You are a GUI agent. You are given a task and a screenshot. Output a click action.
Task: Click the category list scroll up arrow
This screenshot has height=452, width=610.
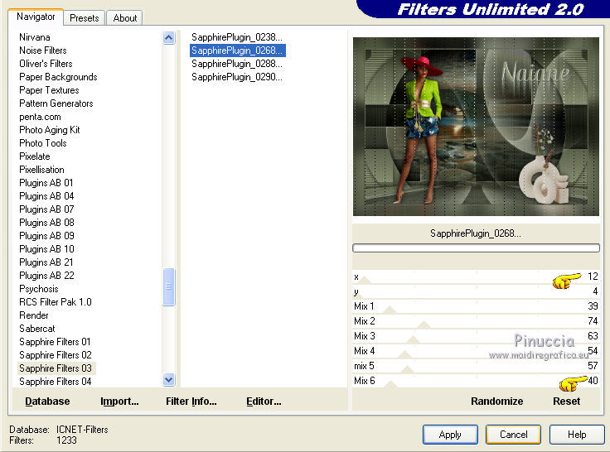tap(169, 38)
